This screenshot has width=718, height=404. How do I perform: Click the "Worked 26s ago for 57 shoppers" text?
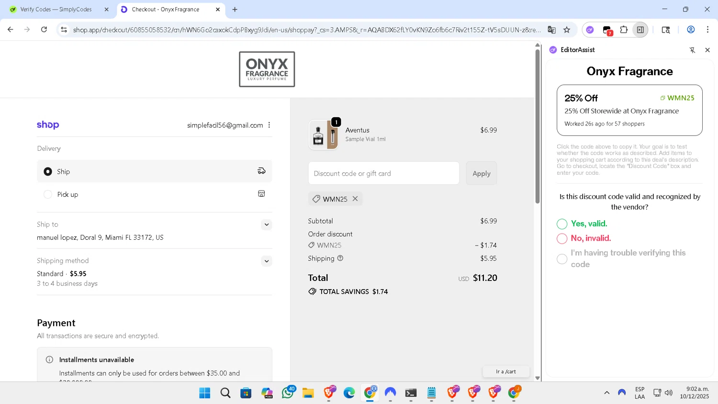pyautogui.click(x=604, y=123)
